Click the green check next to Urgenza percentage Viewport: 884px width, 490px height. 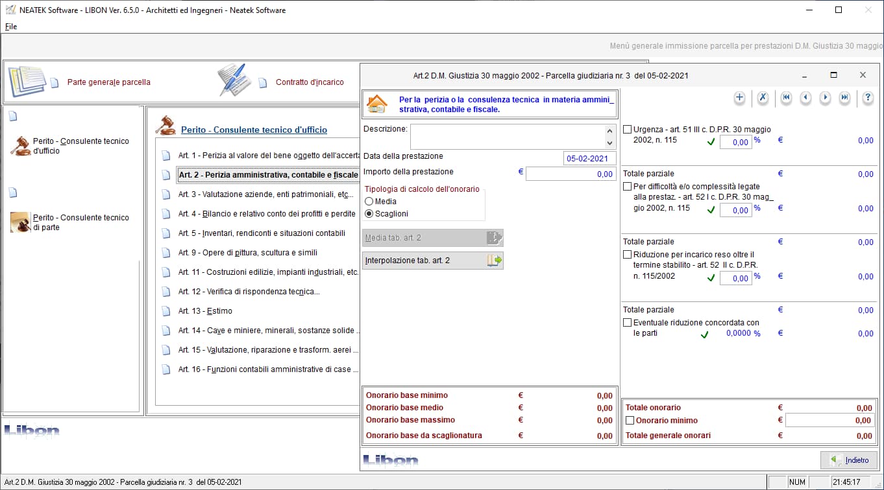(x=711, y=142)
